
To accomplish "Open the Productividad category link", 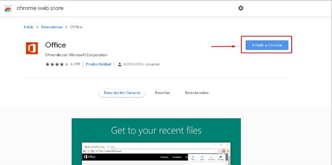I will (98, 64).
